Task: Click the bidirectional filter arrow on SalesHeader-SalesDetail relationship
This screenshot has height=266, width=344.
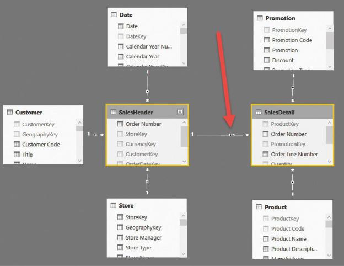Action: pos(232,135)
